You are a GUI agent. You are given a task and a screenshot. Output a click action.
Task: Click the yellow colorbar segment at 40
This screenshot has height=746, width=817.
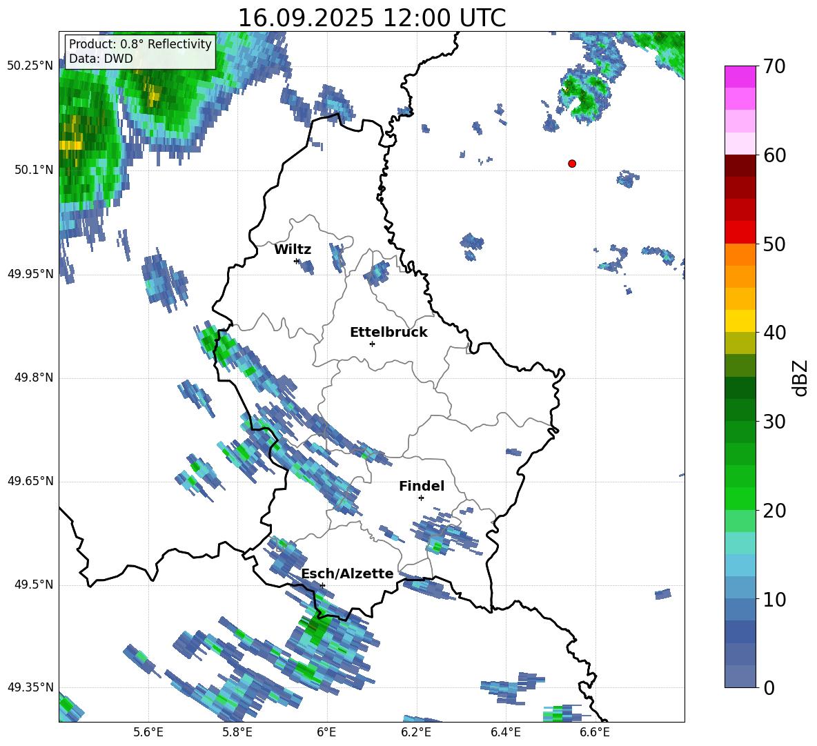(x=740, y=321)
